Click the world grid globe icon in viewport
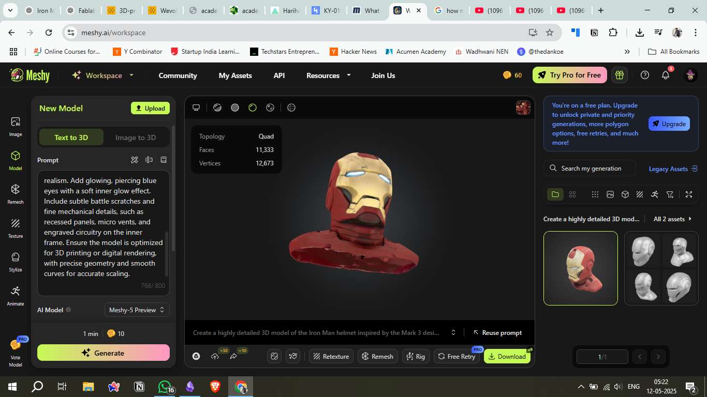The image size is (707, 397). tap(291, 108)
